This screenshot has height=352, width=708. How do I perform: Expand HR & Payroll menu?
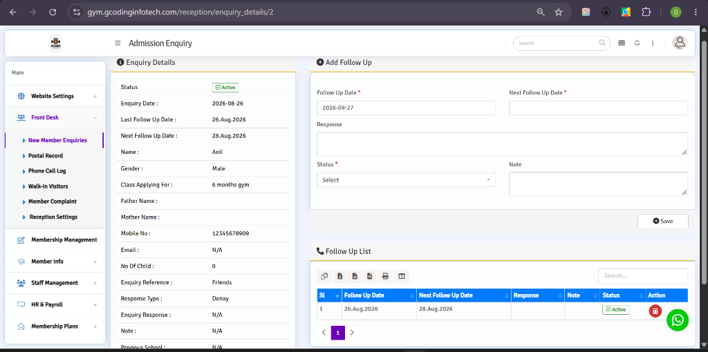(55, 304)
